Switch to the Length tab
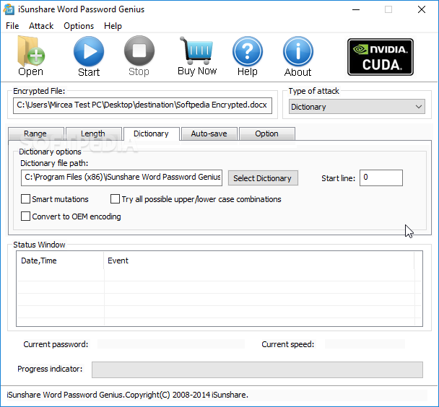The width and height of the screenshot is (439, 407). click(93, 134)
